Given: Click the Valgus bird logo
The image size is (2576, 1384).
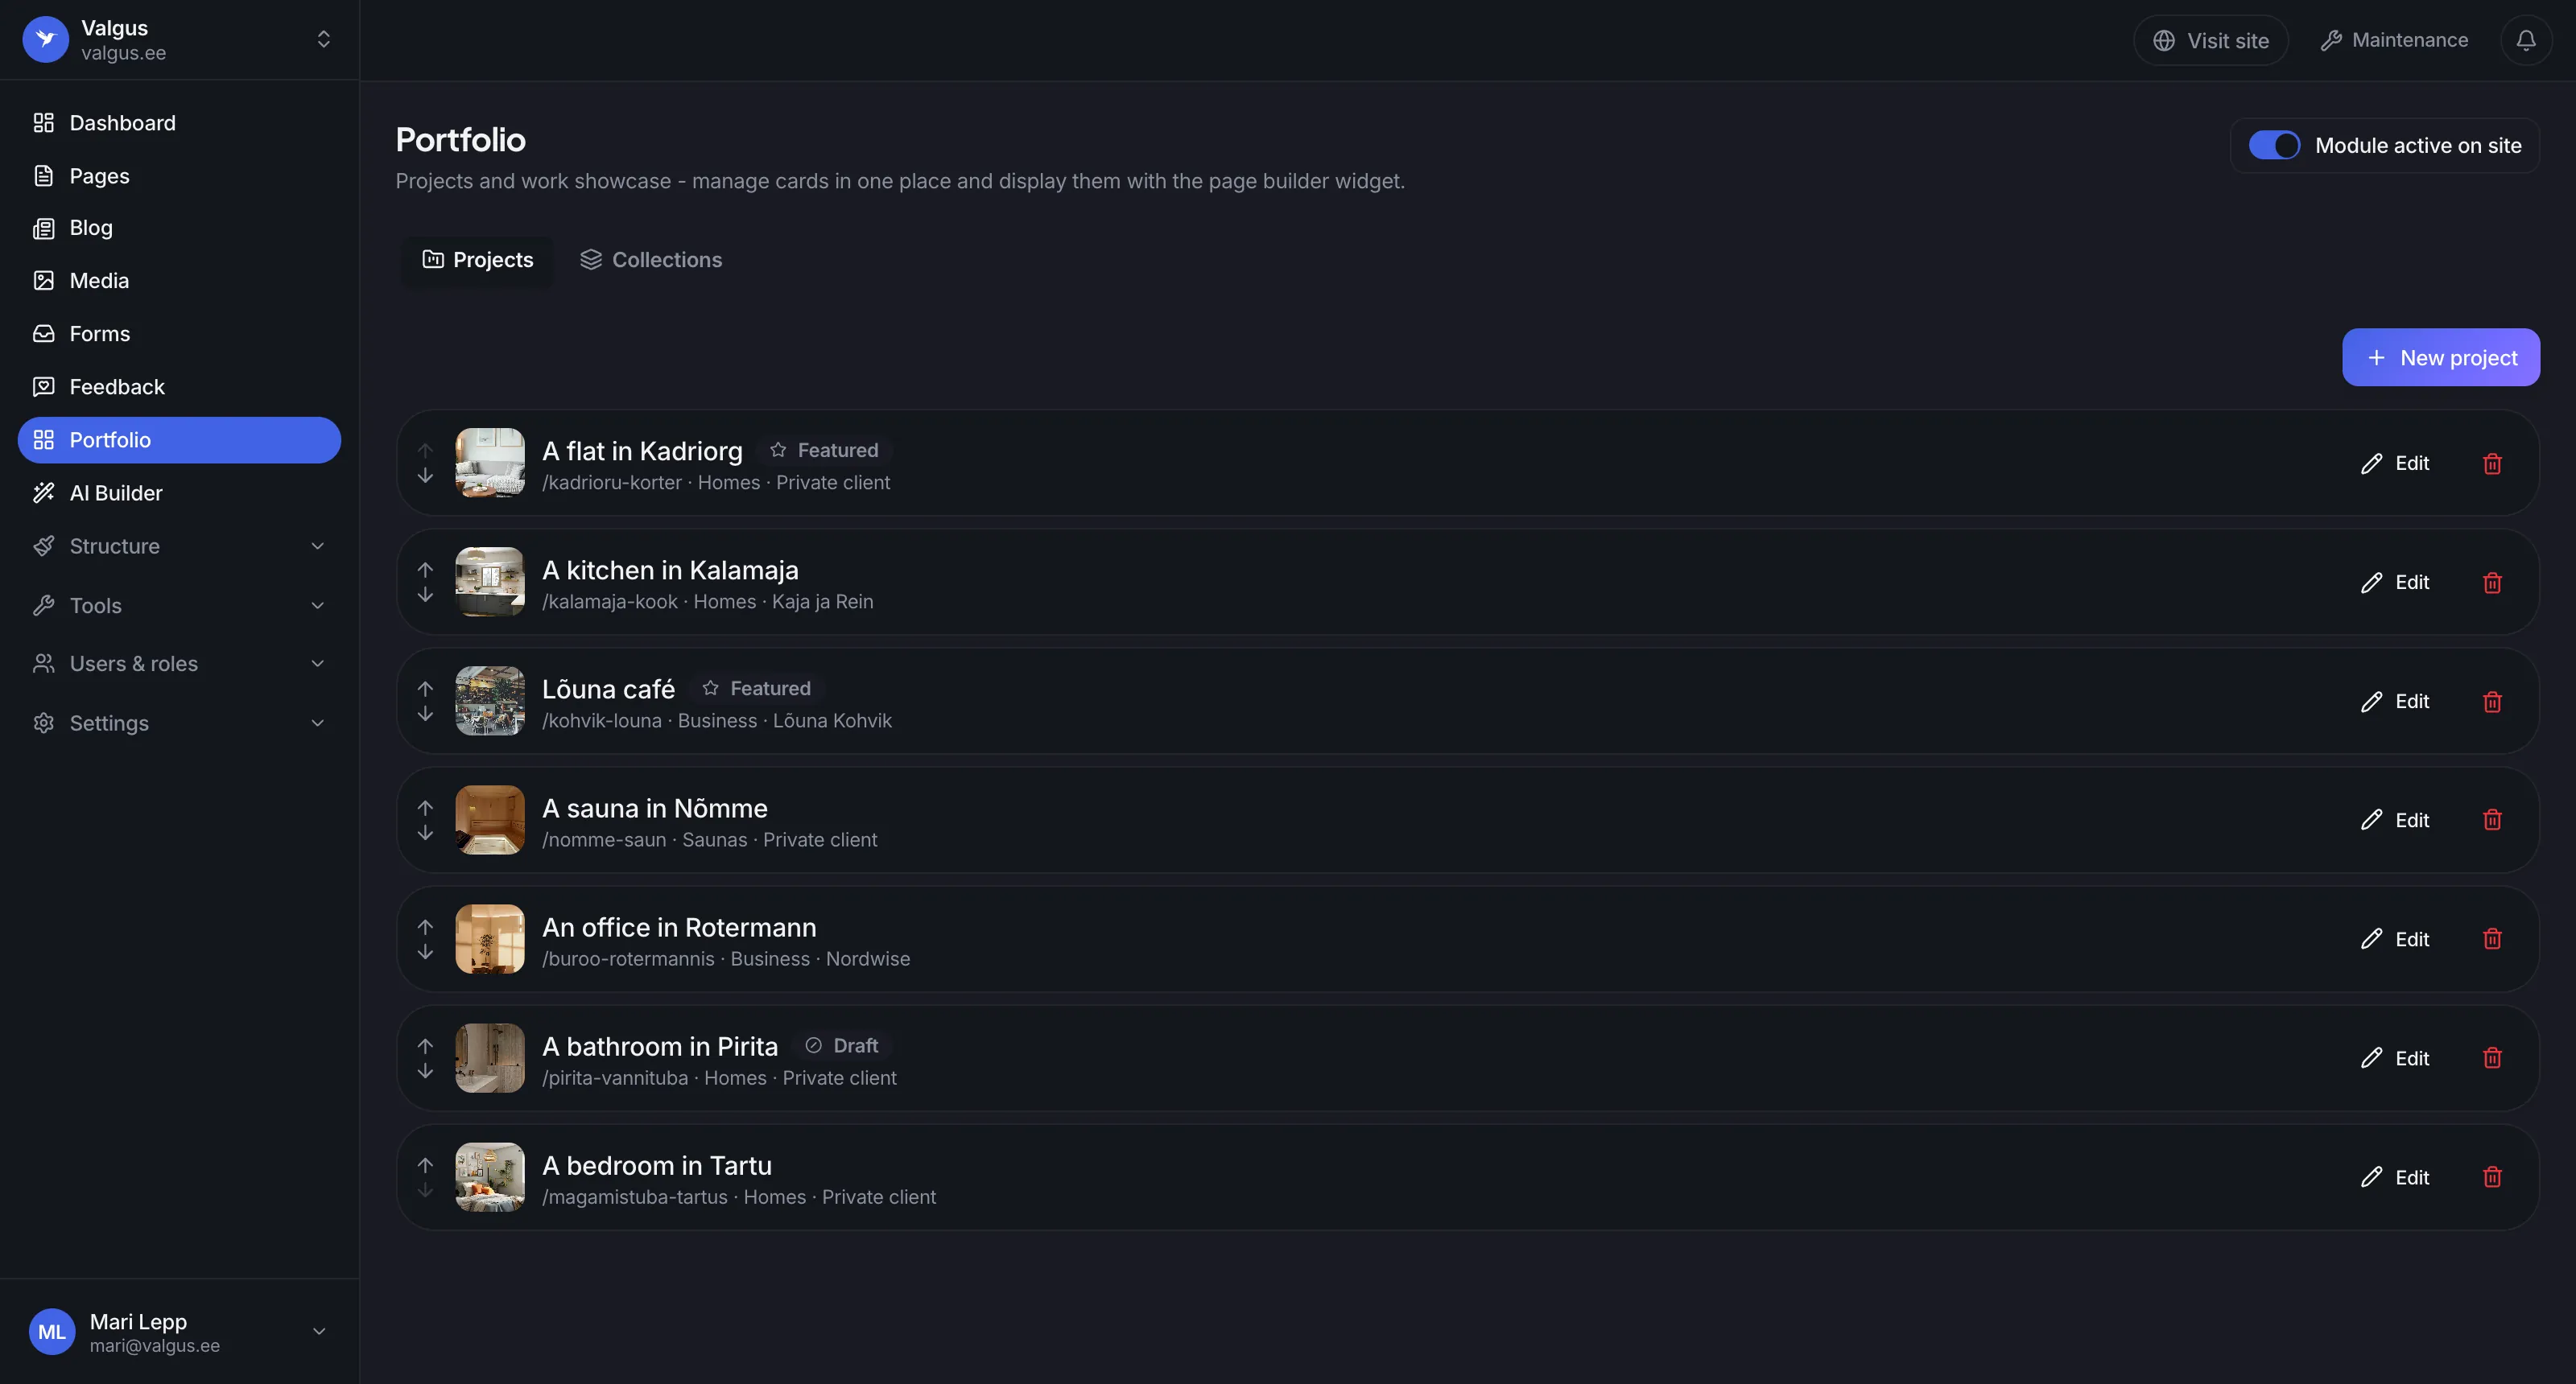Looking at the screenshot, I should coord(45,39).
